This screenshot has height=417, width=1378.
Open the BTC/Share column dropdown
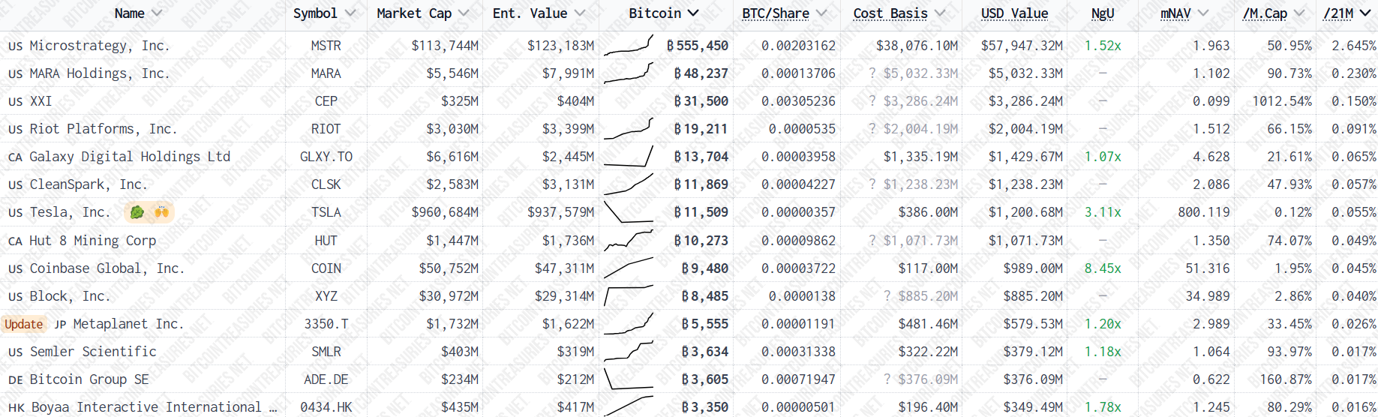coord(821,13)
